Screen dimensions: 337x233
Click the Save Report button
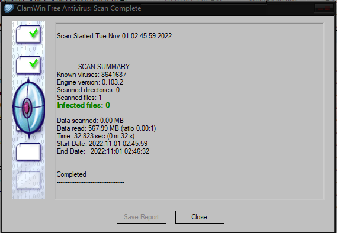click(x=142, y=217)
